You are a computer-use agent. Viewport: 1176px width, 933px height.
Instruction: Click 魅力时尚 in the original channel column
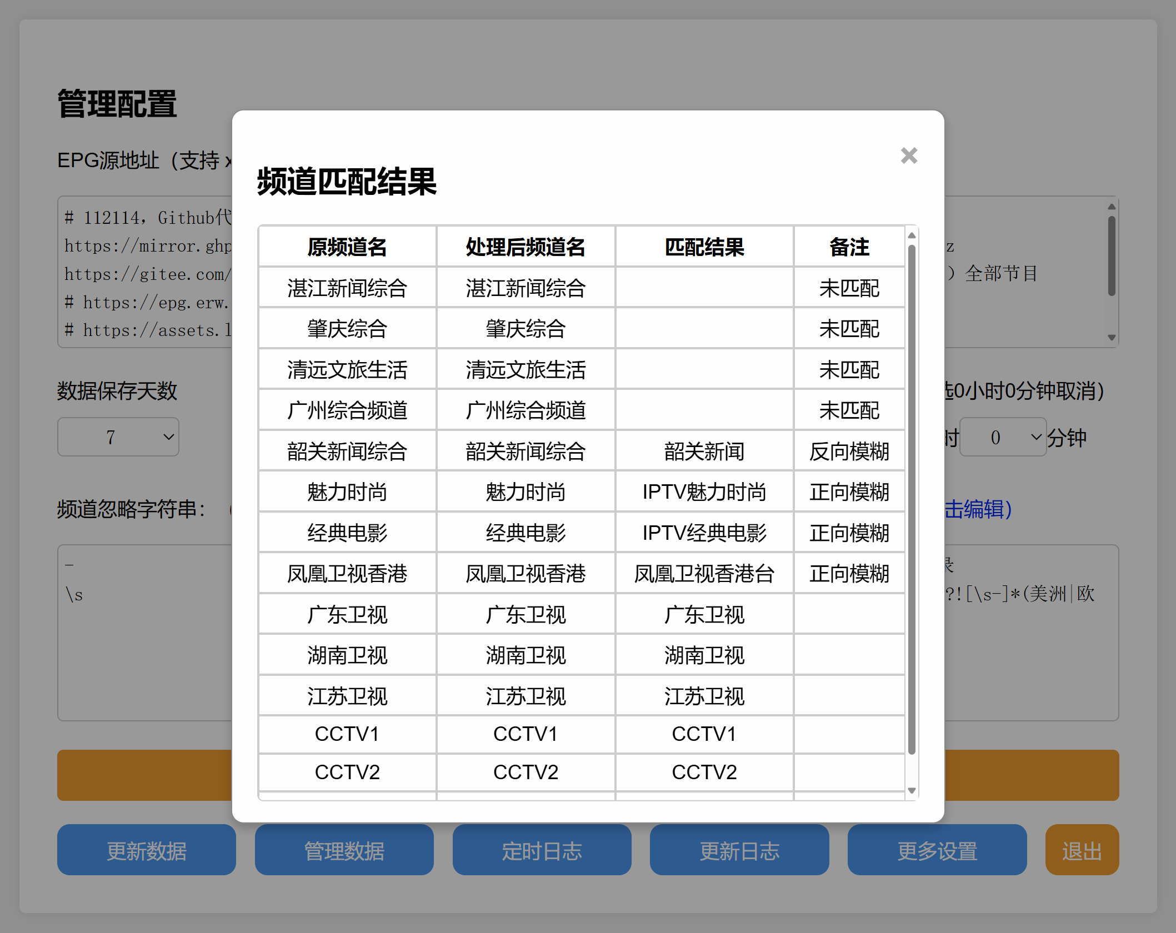pos(347,492)
